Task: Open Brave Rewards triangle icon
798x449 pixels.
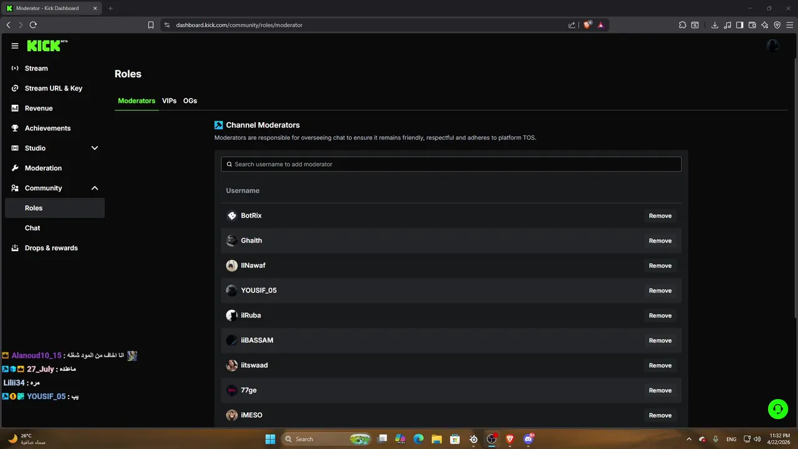Action: pyautogui.click(x=601, y=25)
